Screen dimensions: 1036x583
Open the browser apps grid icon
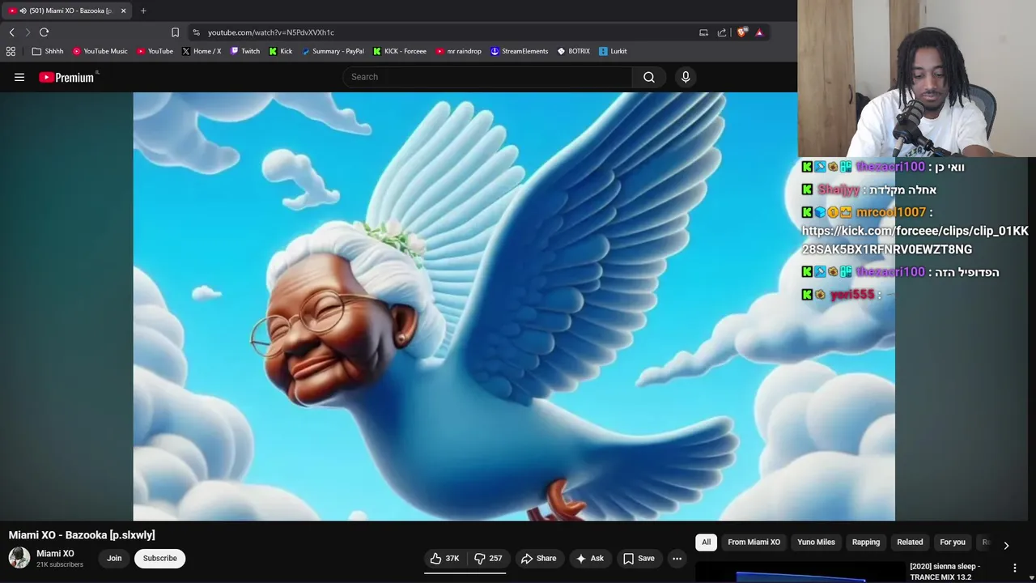click(x=11, y=51)
